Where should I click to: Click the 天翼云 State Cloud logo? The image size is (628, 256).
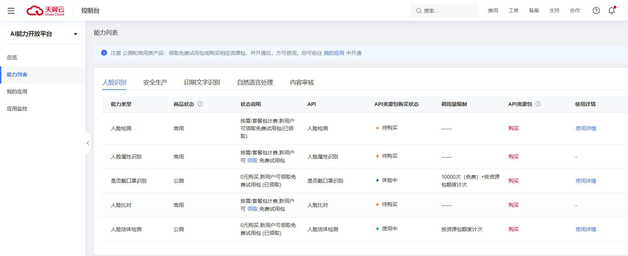(x=45, y=11)
